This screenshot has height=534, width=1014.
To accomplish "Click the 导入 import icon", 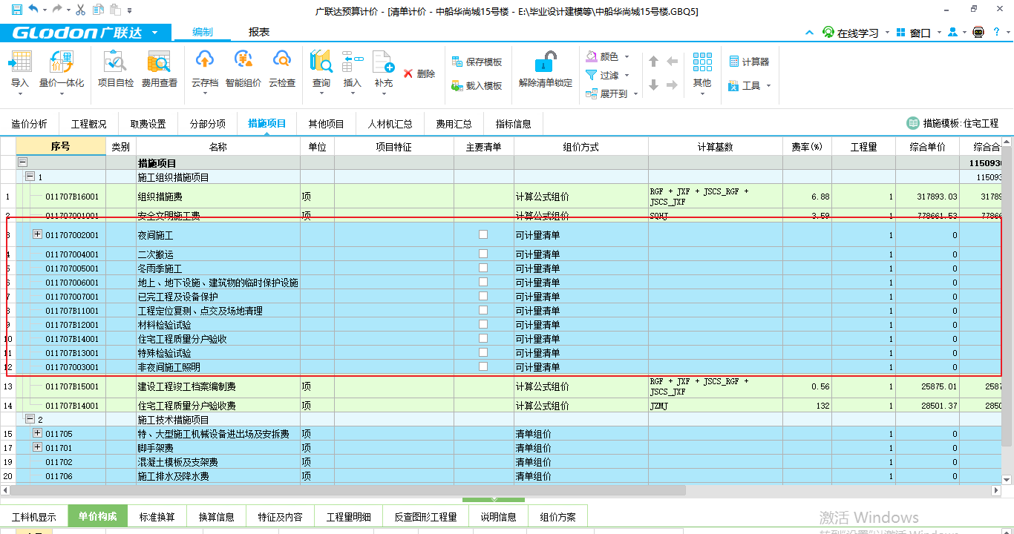I will pyautogui.click(x=20, y=62).
